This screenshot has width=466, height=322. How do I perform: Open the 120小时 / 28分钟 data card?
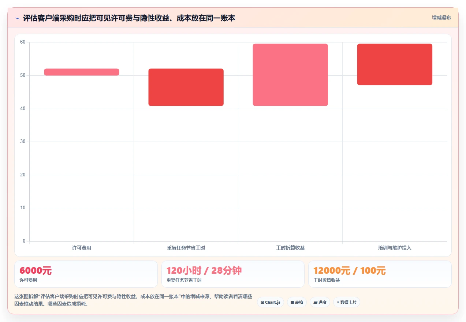(233, 274)
